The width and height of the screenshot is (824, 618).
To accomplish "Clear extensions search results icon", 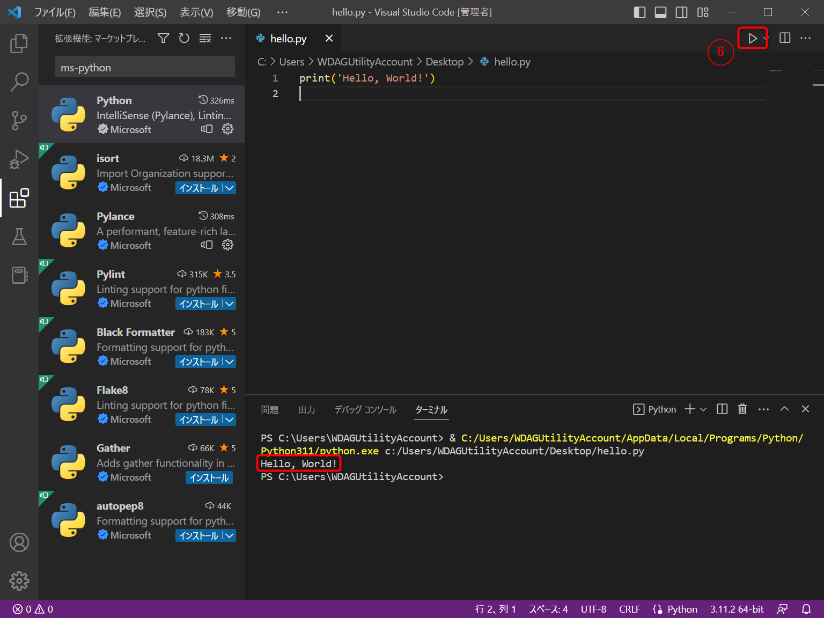I will pos(205,38).
